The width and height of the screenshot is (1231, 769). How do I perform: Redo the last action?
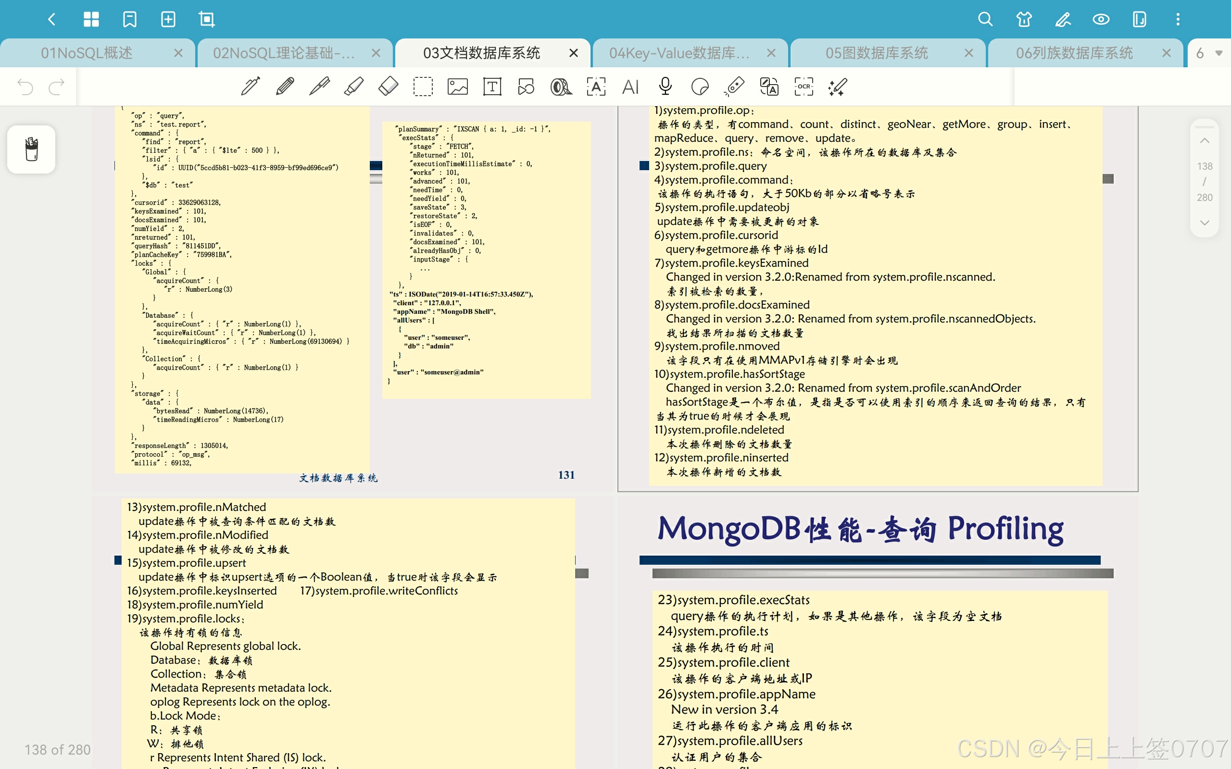tap(56, 87)
